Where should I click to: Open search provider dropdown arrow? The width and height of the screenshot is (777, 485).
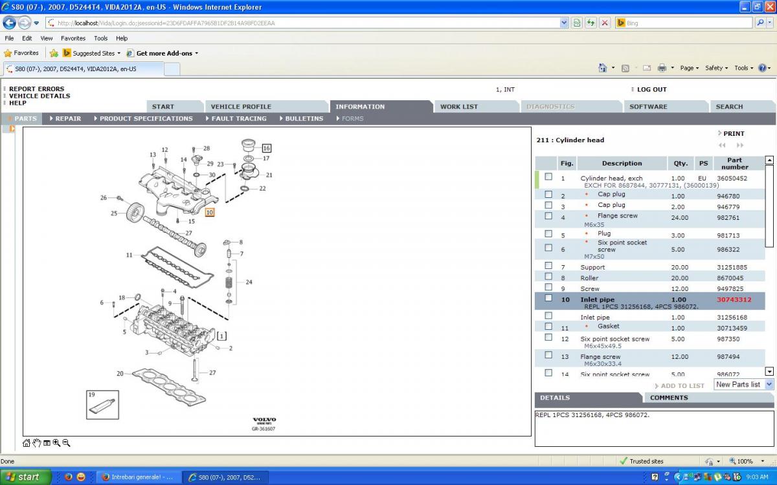coord(771,23)
